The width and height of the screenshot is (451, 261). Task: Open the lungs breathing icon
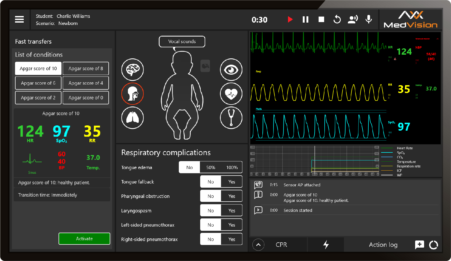point(132,118)
